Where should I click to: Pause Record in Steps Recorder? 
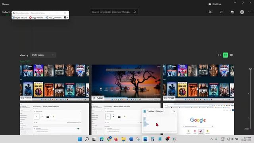[x=19, y=17]
